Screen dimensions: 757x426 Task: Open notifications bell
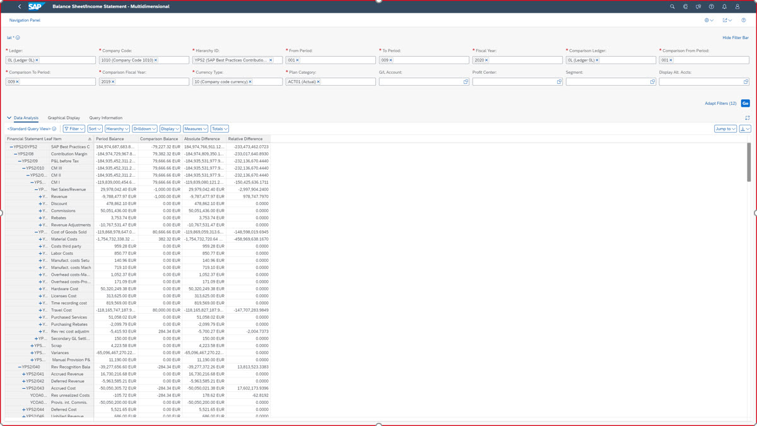tap(724, 6)
